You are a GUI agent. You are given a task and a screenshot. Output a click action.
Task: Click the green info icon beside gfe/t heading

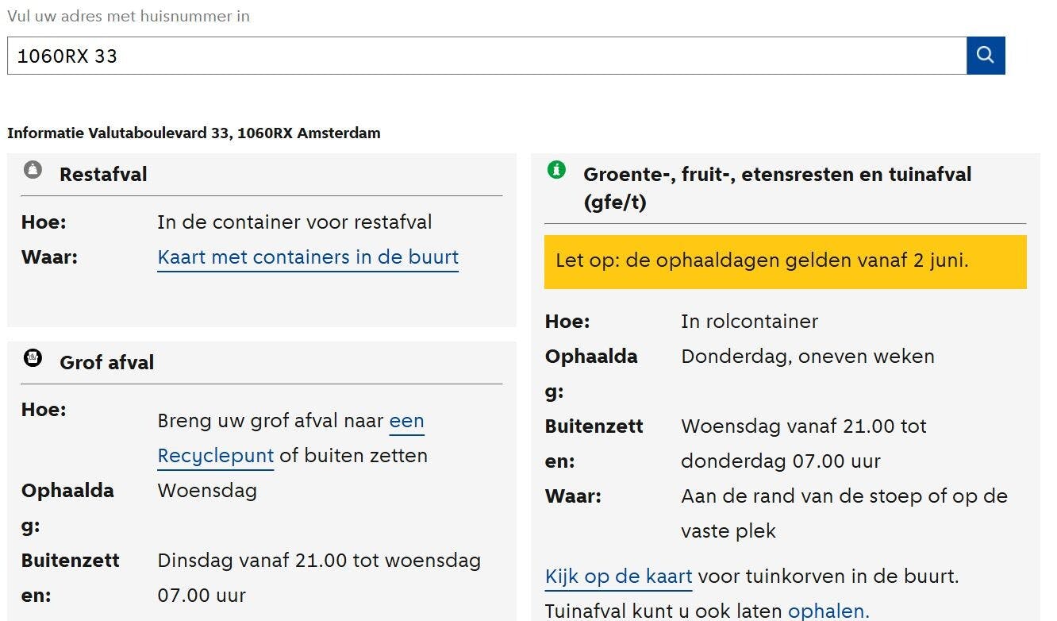[556, 169]
